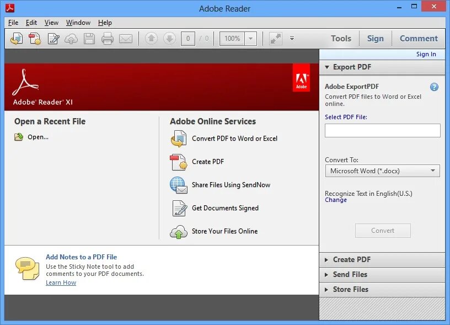
Task: Click the Create PDF toolbar icon
Action: pos(35,39)
